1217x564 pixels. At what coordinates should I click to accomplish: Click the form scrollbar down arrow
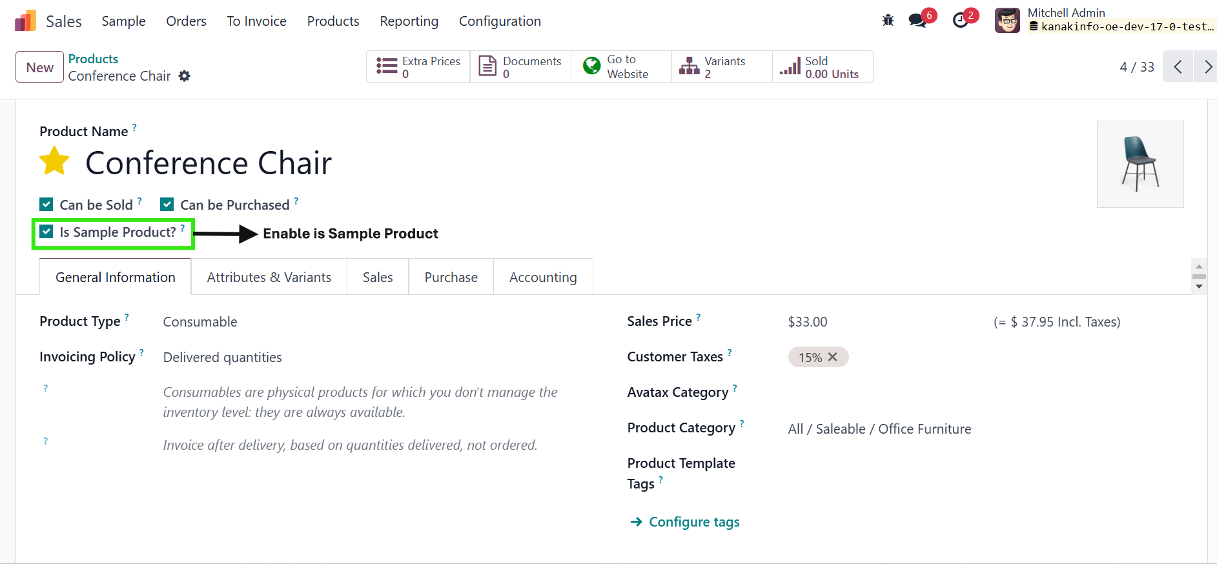pyautogui.click(x=1199, y=286)
